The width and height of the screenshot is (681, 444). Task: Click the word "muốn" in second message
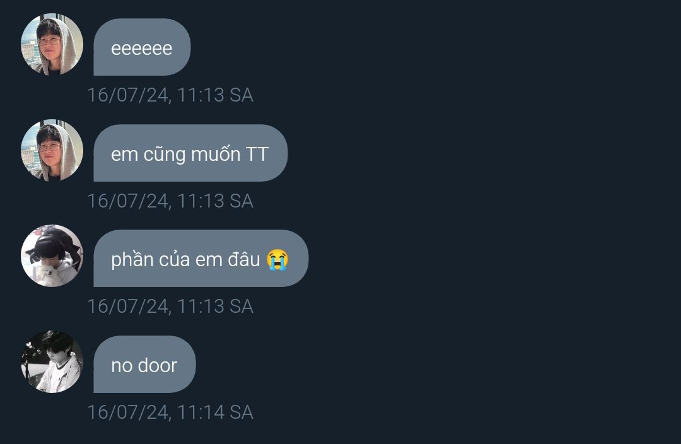pos(216,154)
